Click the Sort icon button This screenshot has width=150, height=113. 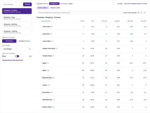pos(120,4)
